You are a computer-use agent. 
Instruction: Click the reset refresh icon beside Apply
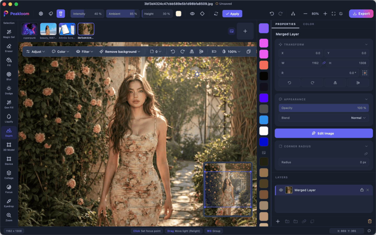216,14
